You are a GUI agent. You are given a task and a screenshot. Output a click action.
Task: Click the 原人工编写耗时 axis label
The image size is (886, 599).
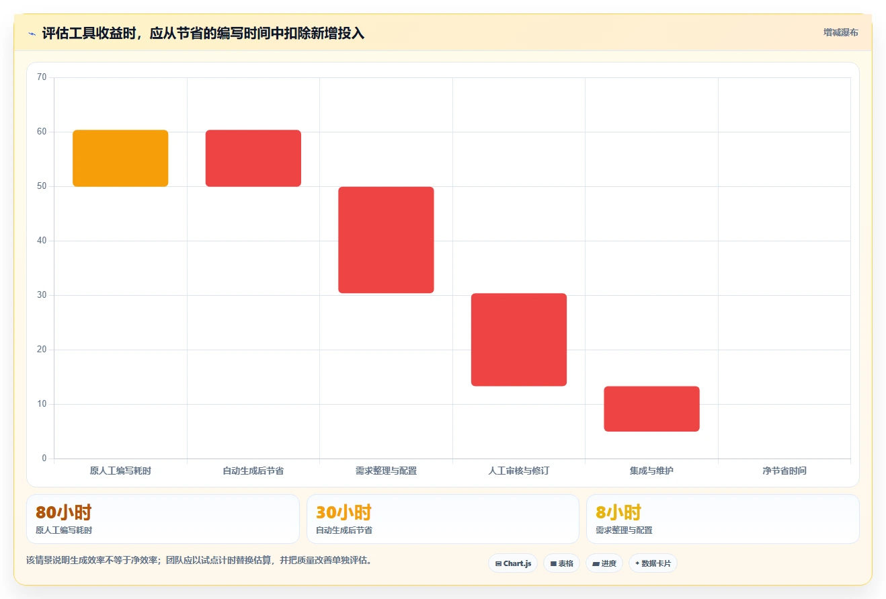pos(120,471)
